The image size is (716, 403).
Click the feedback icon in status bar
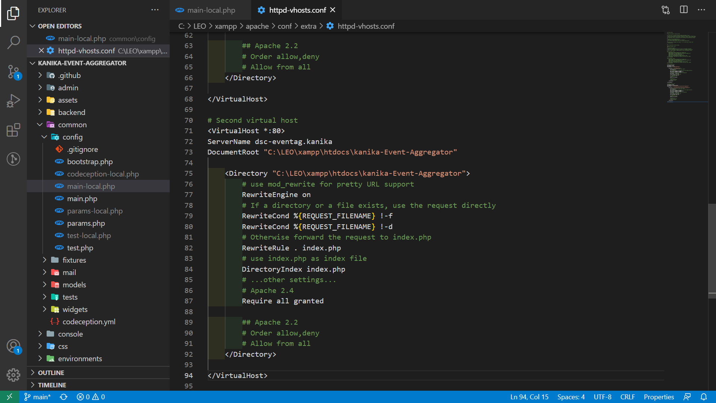point(687,397)
